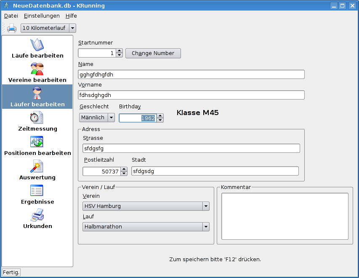Click the KRunning runner icon in the title bar

click(x=6, y=5)
